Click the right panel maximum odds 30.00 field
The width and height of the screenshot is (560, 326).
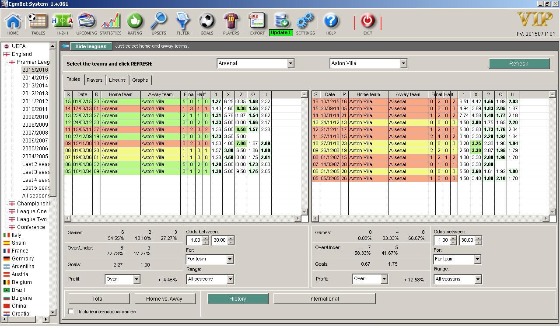[x=467, y=240]
